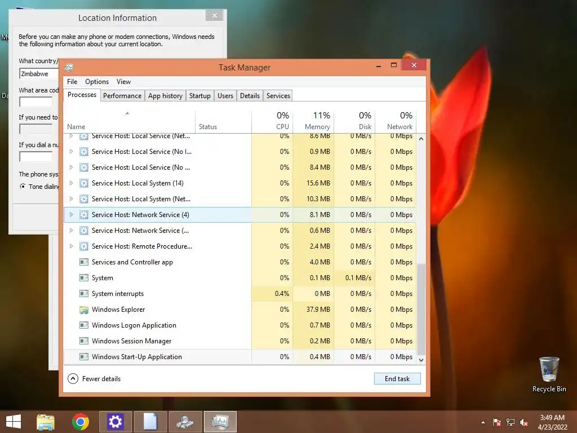Viewport: 577px width, 433px height.
Task: Click the 37.9 MB memory value
Action: [x=318, y=310]
